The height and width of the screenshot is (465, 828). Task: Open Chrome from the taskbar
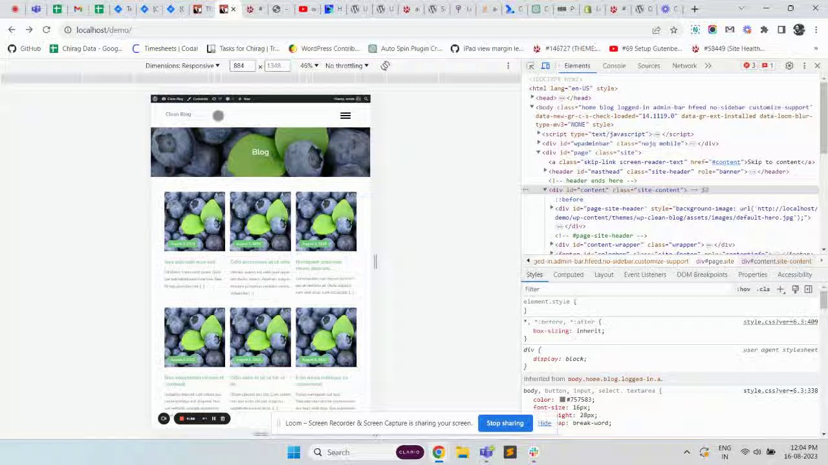point(439,452)
